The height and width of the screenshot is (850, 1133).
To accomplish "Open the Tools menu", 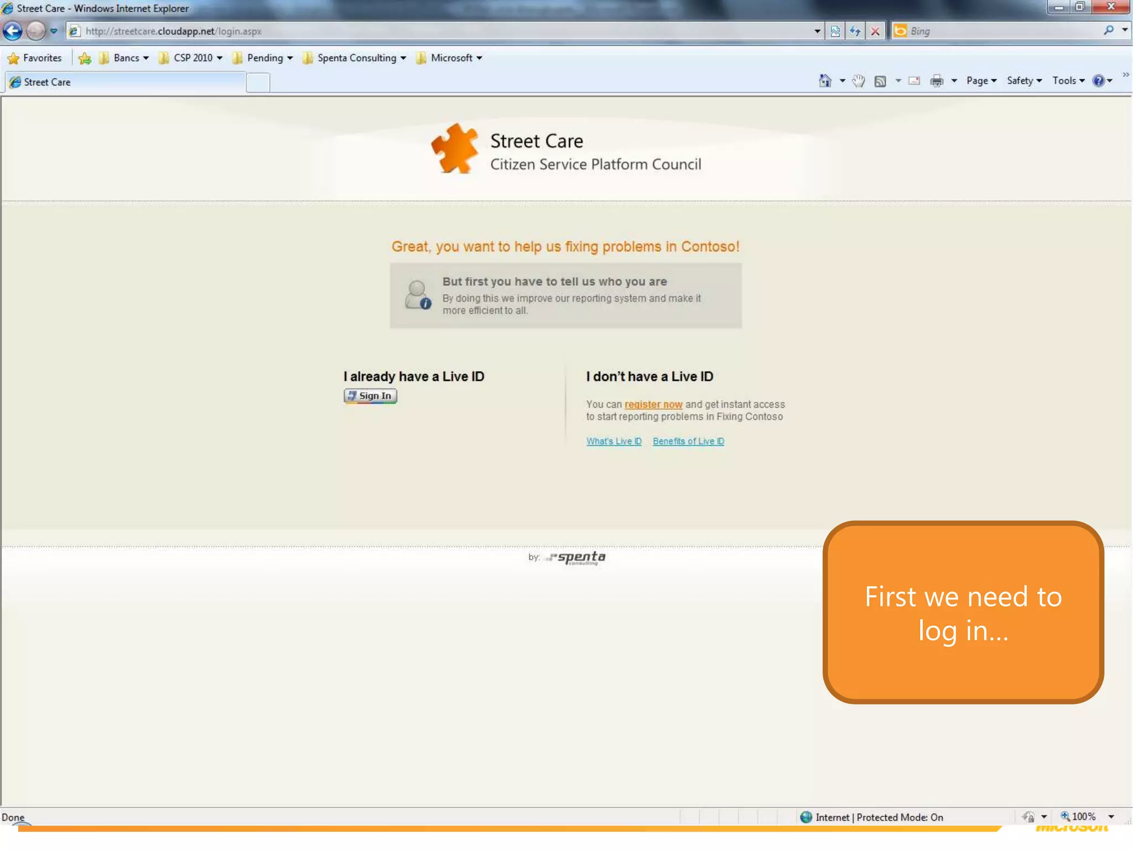I will tap(1068, 81).
